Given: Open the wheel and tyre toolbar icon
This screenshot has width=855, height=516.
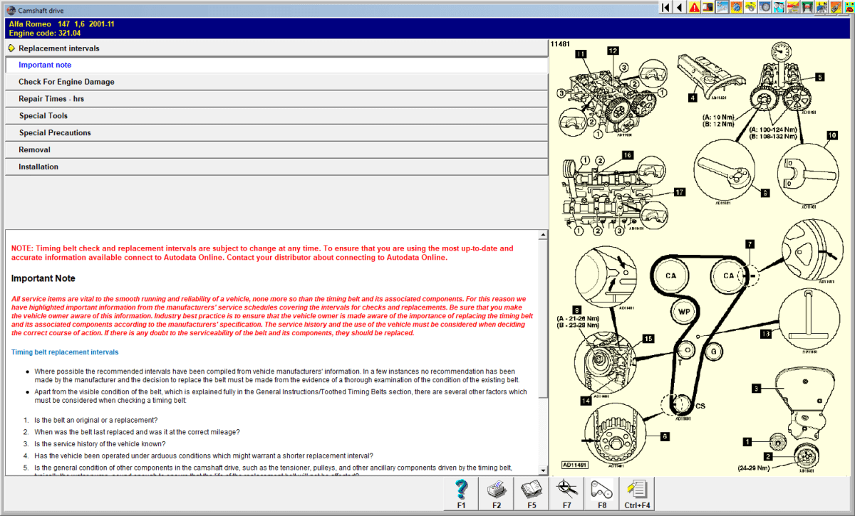Looking at the screenshot, I should click(x=765, y=7).
